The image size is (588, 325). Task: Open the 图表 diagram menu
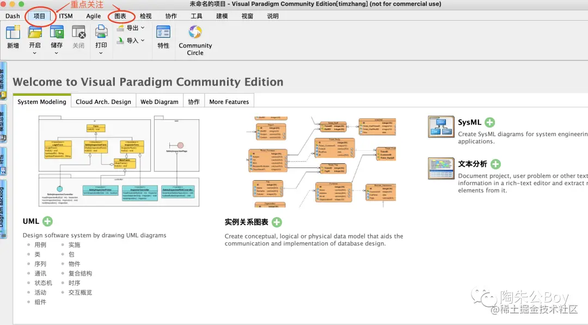[x=120, y=16]
